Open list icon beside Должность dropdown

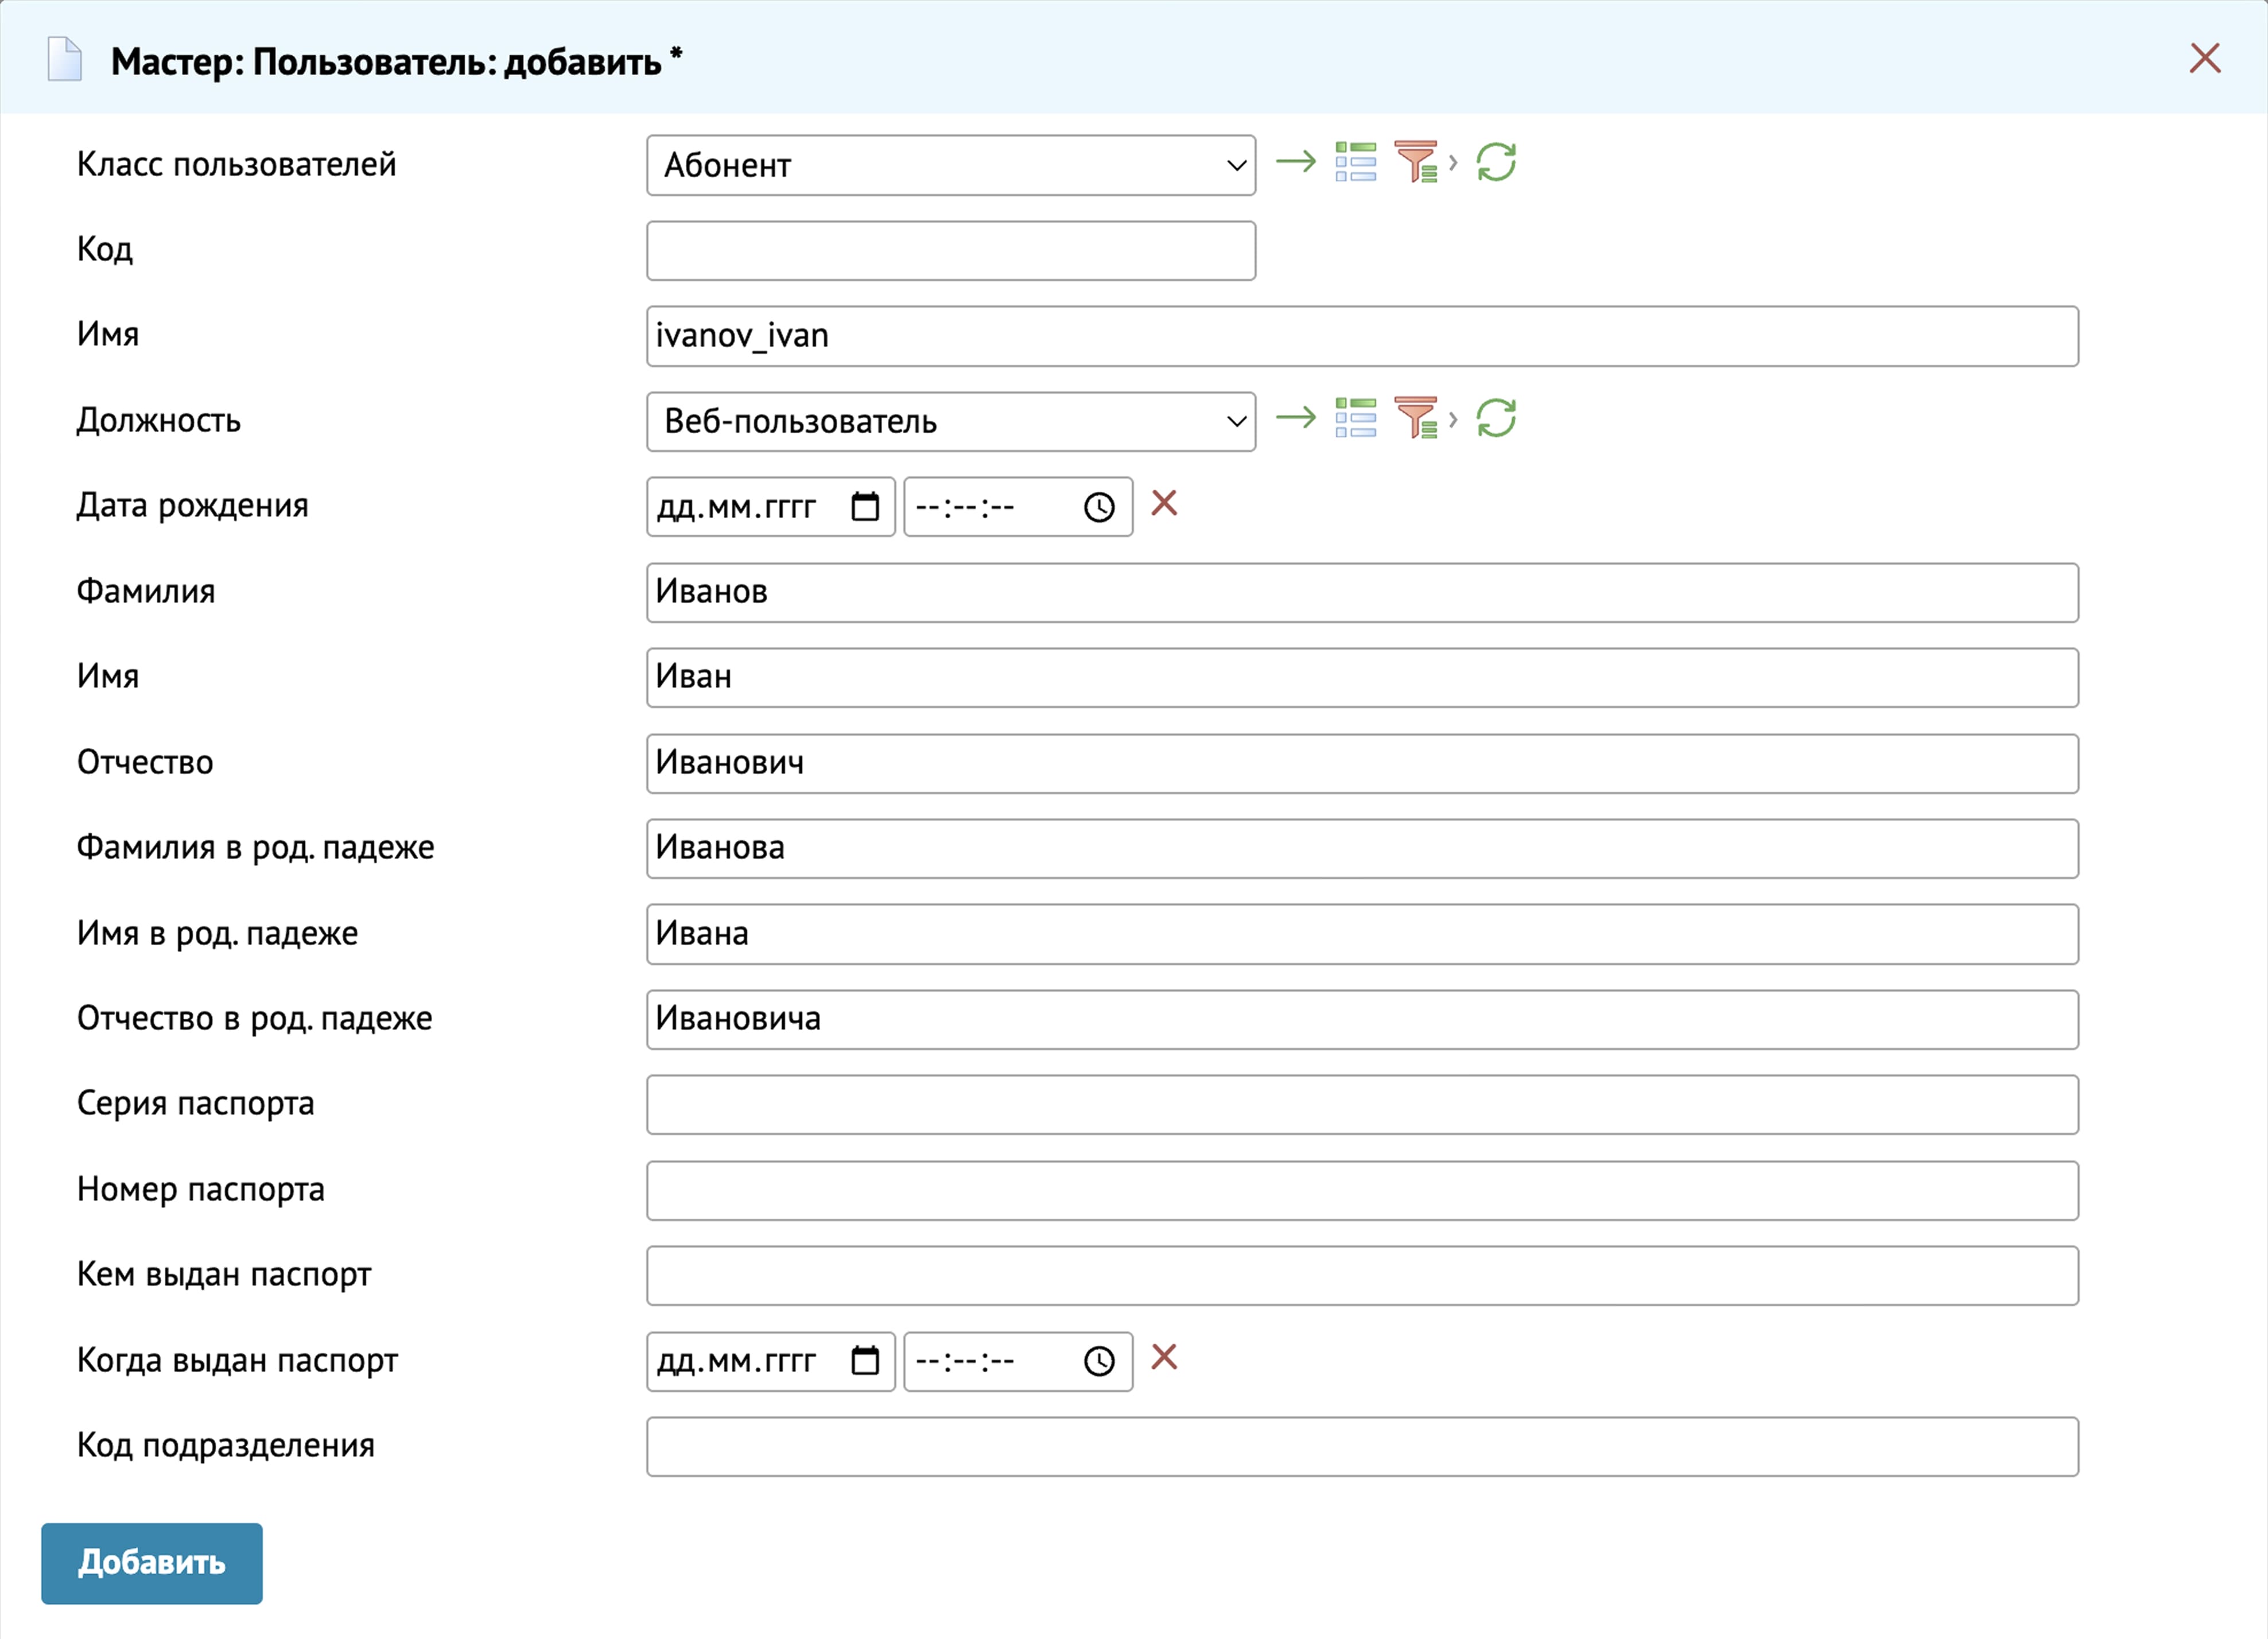point(1355,418)
